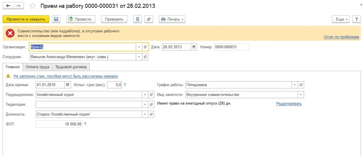Click Провести и закрыть button

(x=26, y=19)
